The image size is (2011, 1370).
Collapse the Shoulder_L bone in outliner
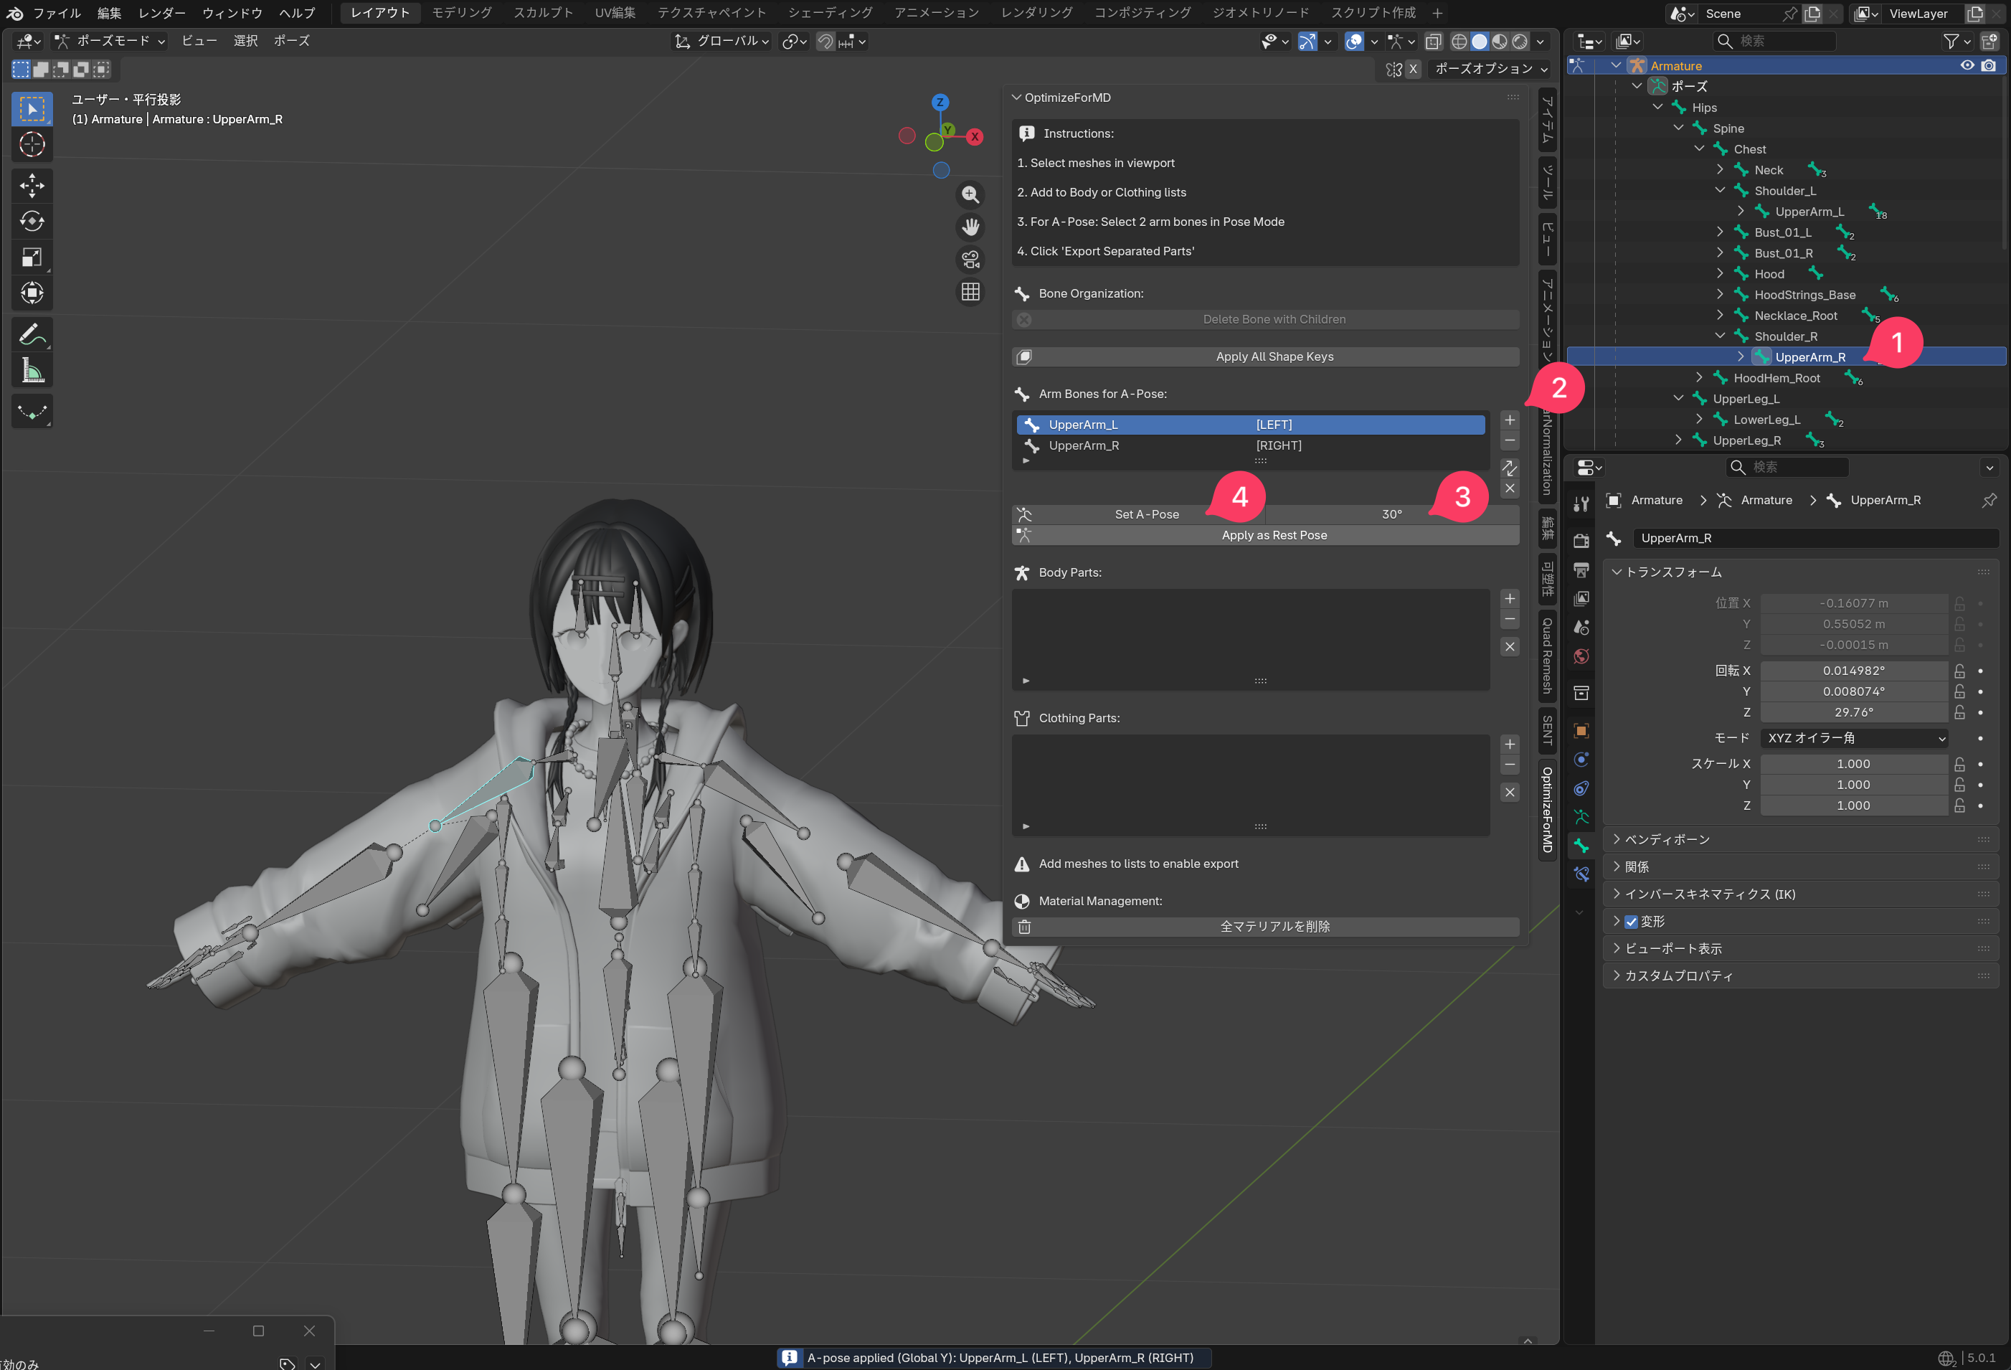click(1721, 190)
